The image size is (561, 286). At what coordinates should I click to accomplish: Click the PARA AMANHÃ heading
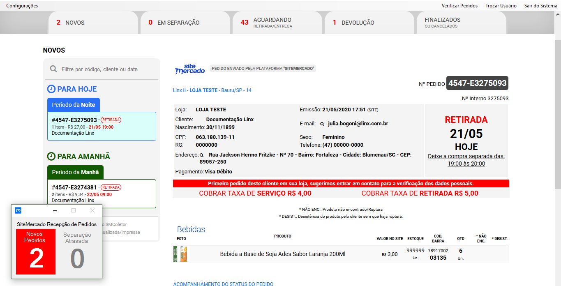pos(83,156)
